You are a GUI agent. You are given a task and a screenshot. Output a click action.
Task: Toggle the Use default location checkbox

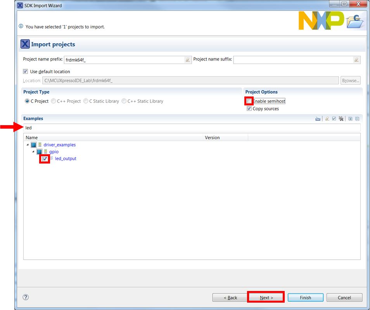(26, 72)
